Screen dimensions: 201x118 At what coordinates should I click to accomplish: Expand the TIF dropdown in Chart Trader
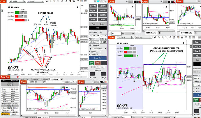point(103,36)
